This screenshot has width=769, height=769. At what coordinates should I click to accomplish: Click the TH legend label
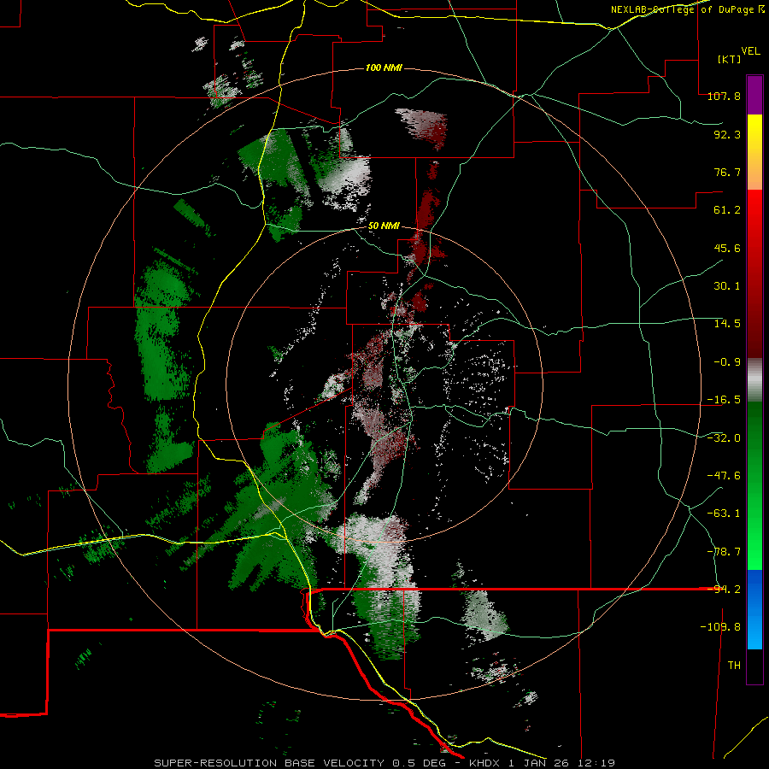point(734,666)
